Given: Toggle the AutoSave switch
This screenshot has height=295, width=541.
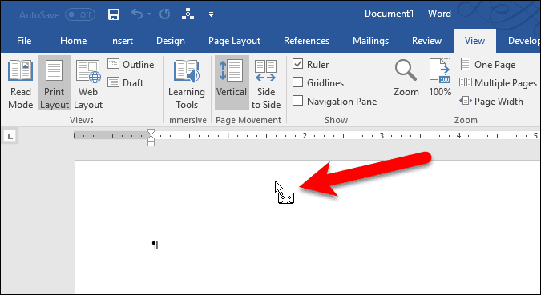Looking at the screenshot, I should 80,15.
